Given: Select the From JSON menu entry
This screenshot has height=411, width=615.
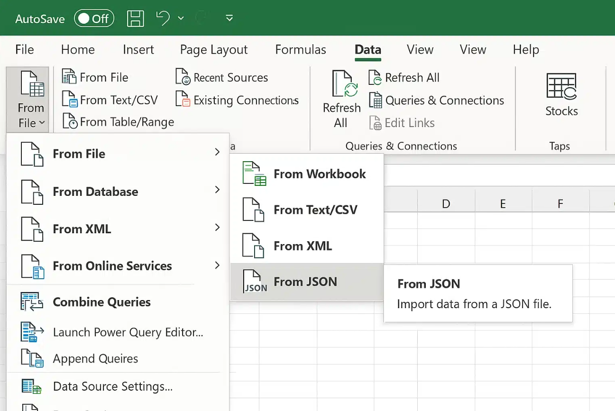Looking at the screenshot, I should click(307, 282).
